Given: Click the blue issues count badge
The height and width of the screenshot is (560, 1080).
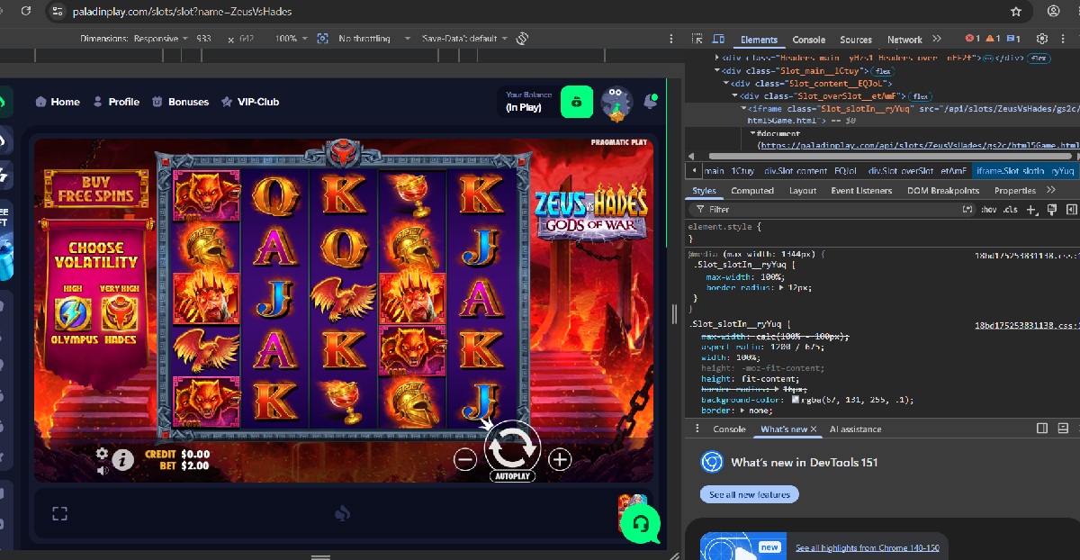Looking at the screenshot, I should [1013, 39].
